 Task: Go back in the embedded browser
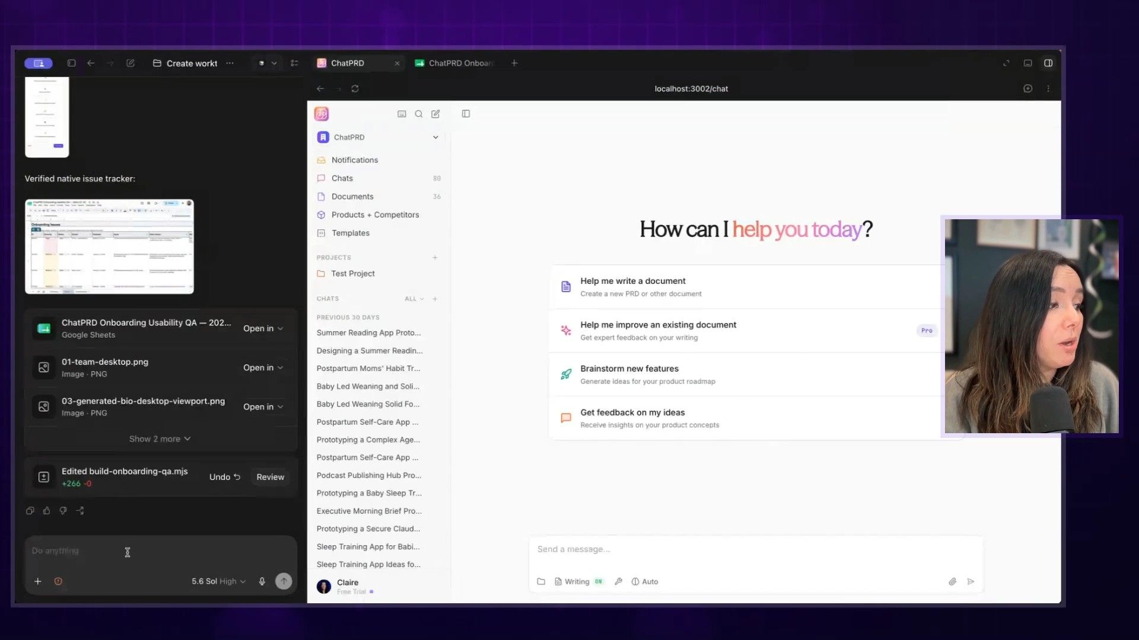tap(320, 89)
